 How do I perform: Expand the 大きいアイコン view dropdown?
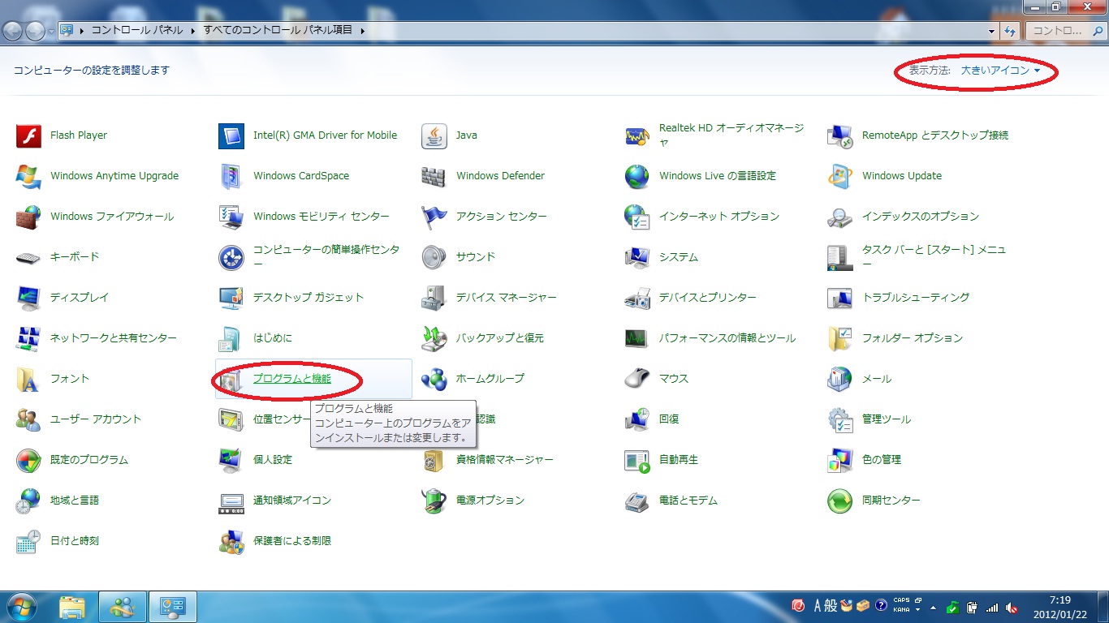click(1000, 71)
